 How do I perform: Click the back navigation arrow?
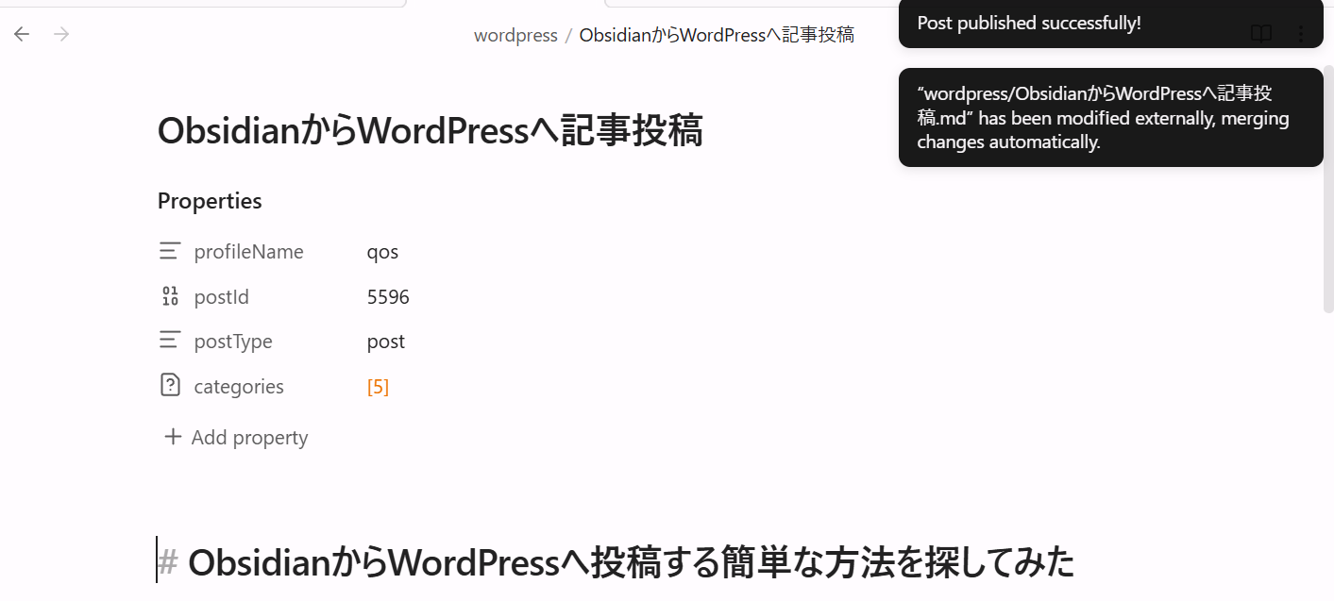coord(22,34)
